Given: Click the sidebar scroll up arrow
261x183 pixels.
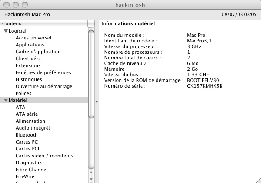Looking at the screenshot, I should click(91, 173).
